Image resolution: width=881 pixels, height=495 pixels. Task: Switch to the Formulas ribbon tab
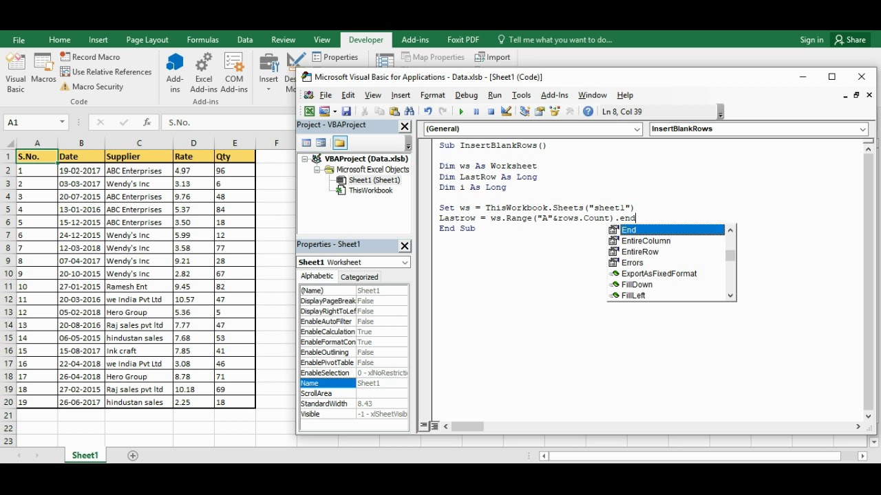202,40
